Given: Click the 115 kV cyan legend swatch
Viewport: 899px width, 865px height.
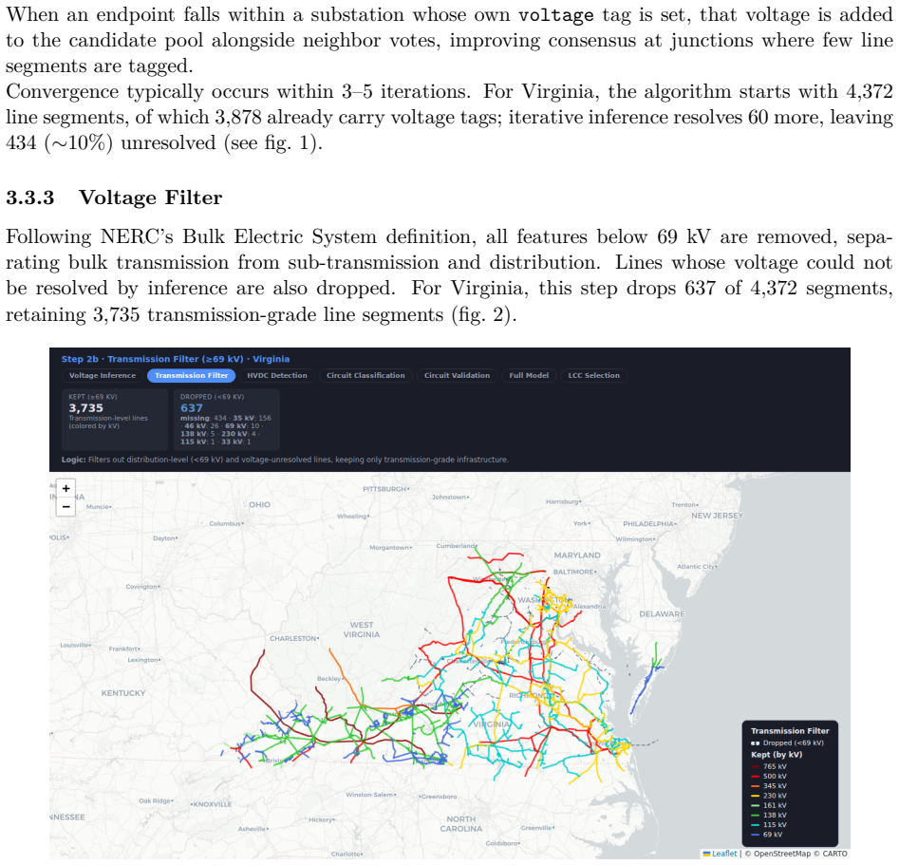Looking at the screenshot, I should [755, 825].
